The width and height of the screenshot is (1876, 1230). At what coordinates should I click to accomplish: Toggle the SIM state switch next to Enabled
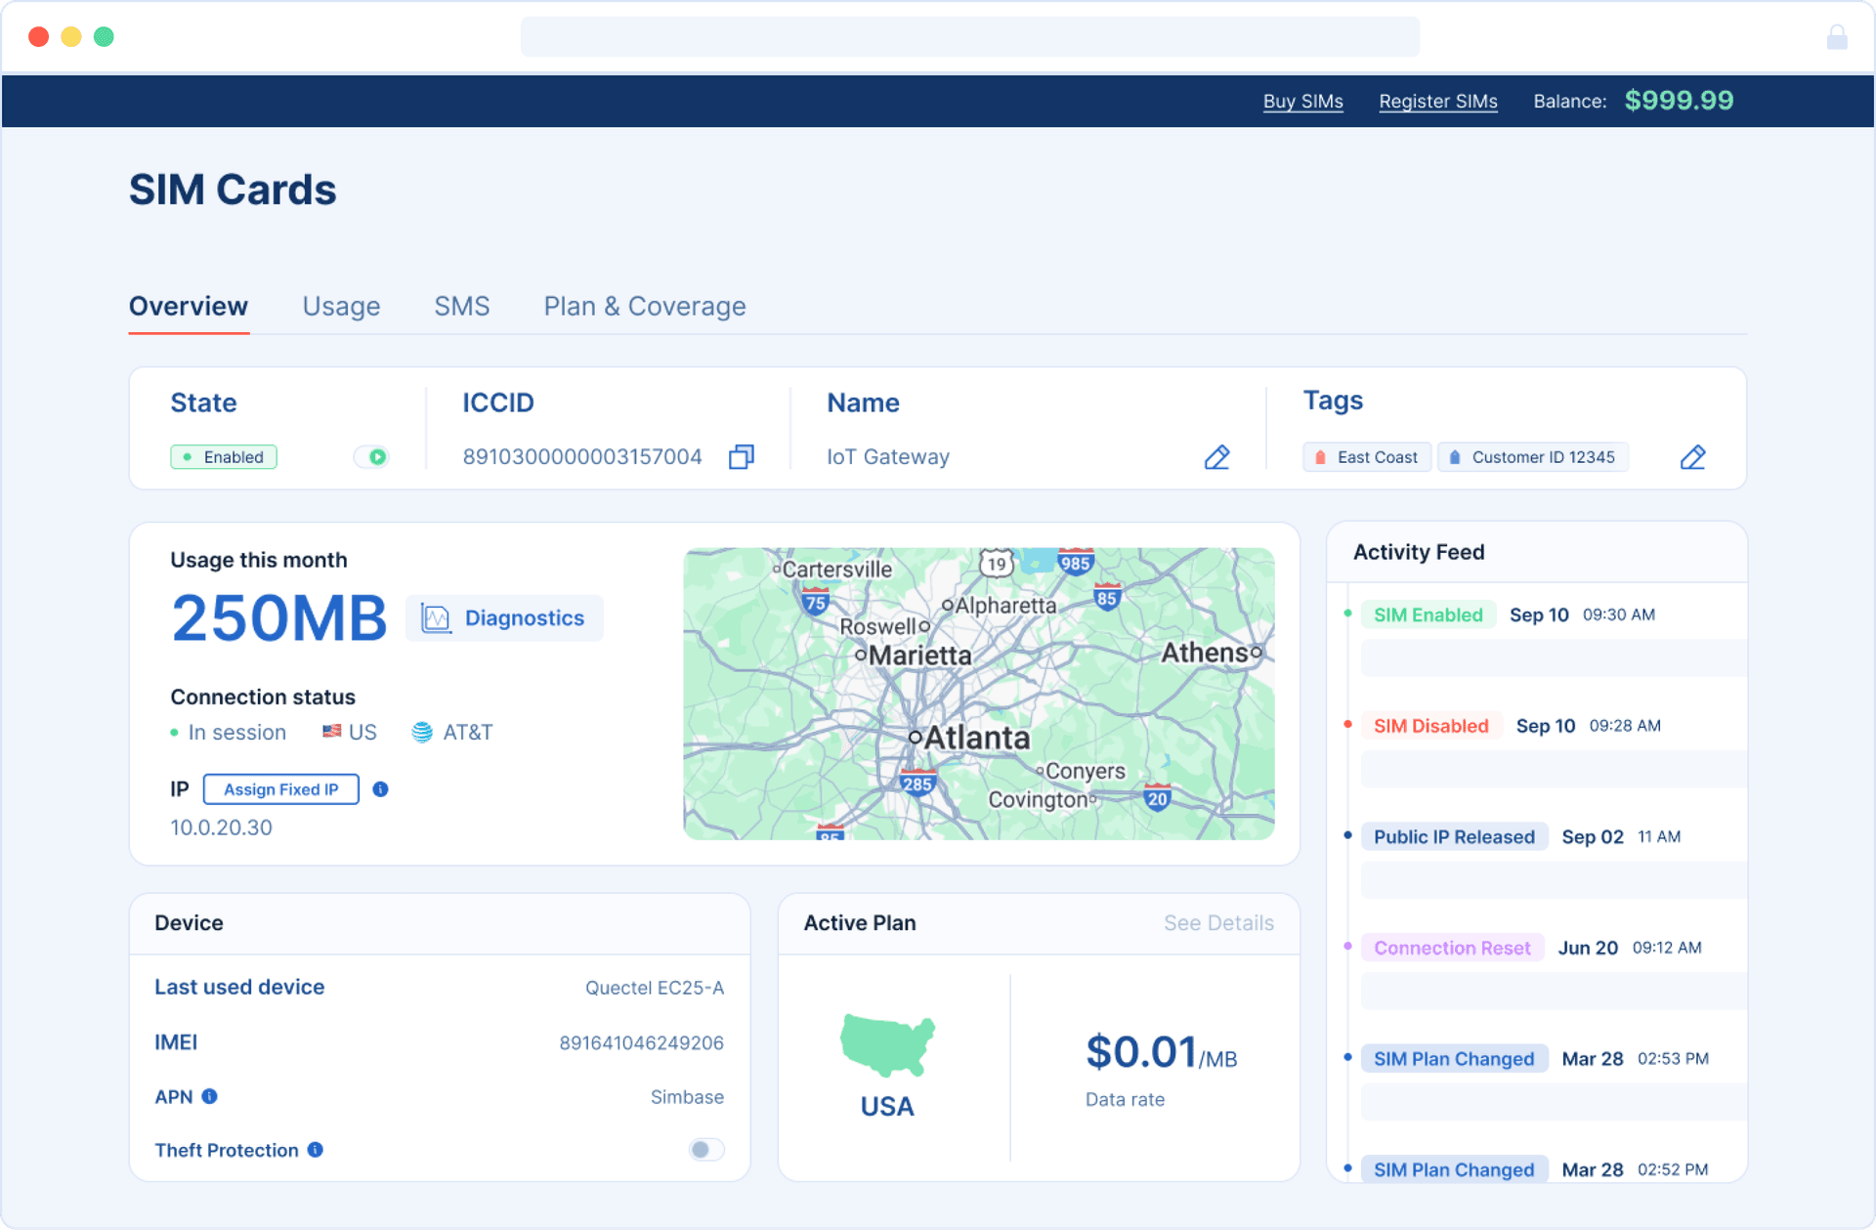coord(371,456)
